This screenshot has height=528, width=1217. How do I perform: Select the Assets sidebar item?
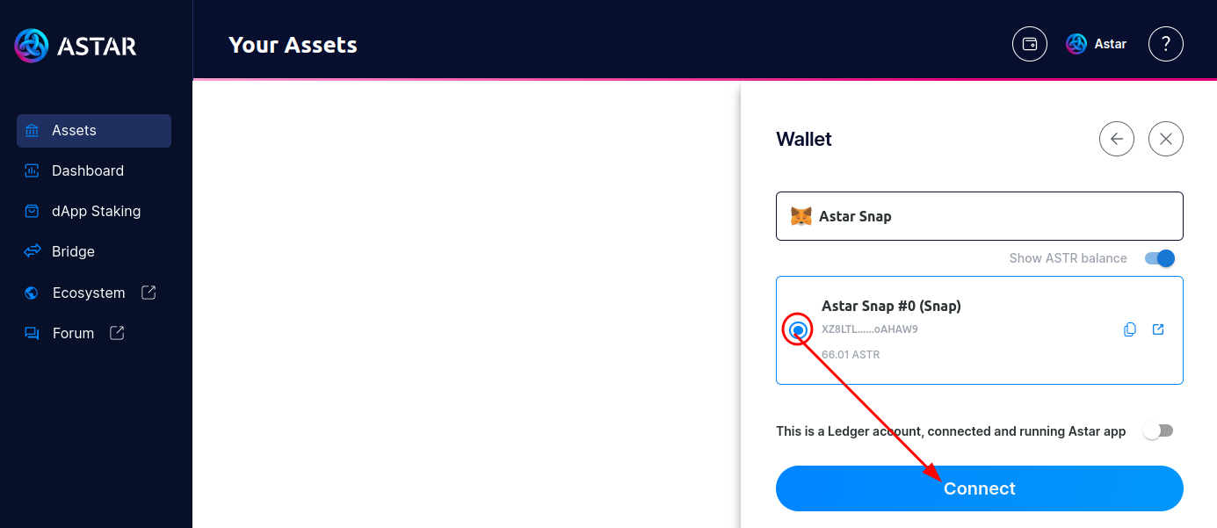coord(94,130)
